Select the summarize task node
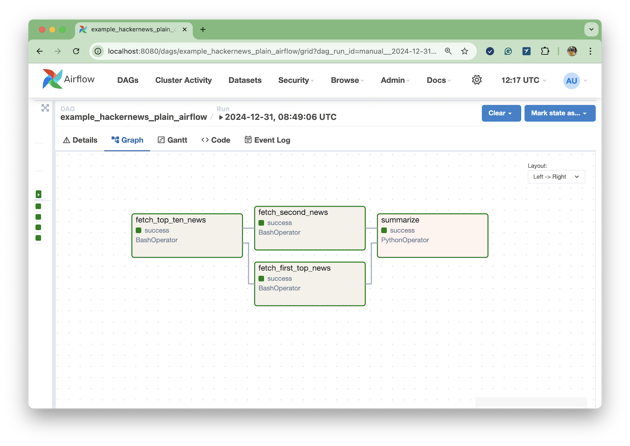This screenshot has width=630, height=446. point(432,236)
